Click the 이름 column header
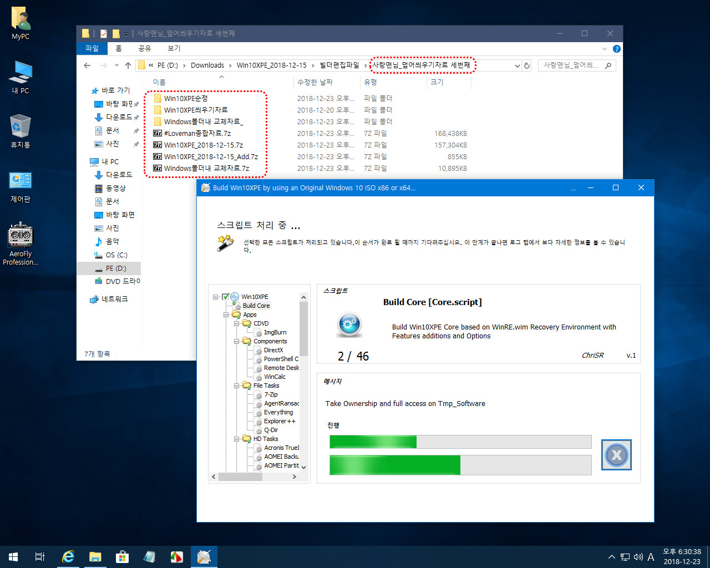Screen dimensions: 710x568 point(221,82)
